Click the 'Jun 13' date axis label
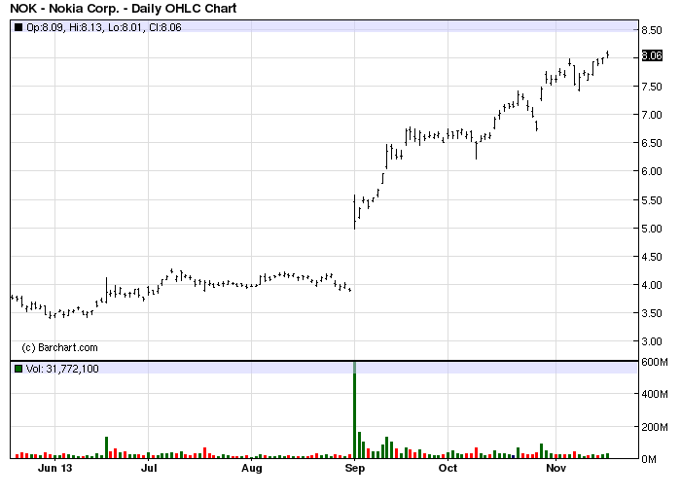 click(x=54, y=469)
